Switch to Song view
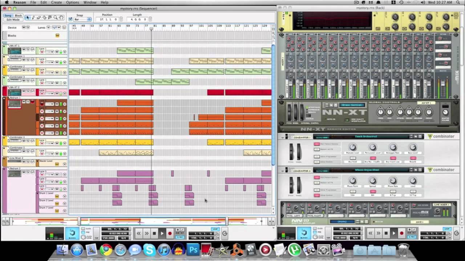The height and width of the screenshot is (261, 465). click(8, 16)
